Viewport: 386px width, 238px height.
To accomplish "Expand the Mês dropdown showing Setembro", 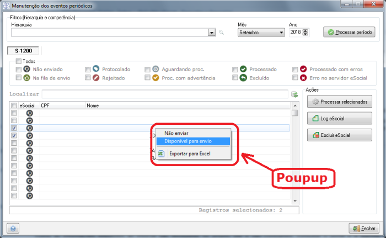I will (x=281, y=33).
